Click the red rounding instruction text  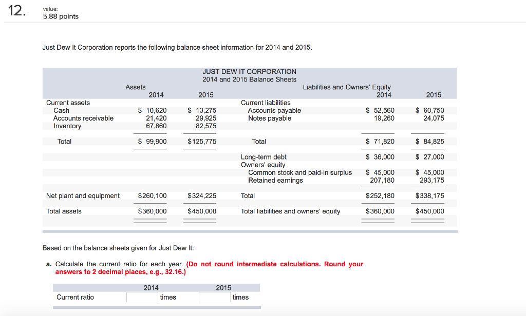pos(210,268)
